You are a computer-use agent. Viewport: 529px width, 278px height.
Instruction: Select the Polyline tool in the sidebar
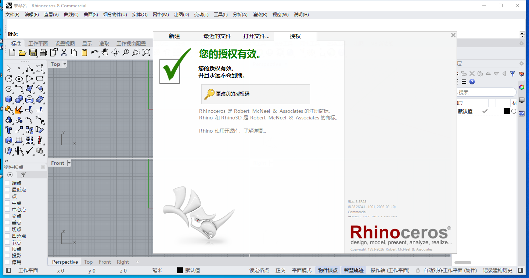tap(29, 68)
